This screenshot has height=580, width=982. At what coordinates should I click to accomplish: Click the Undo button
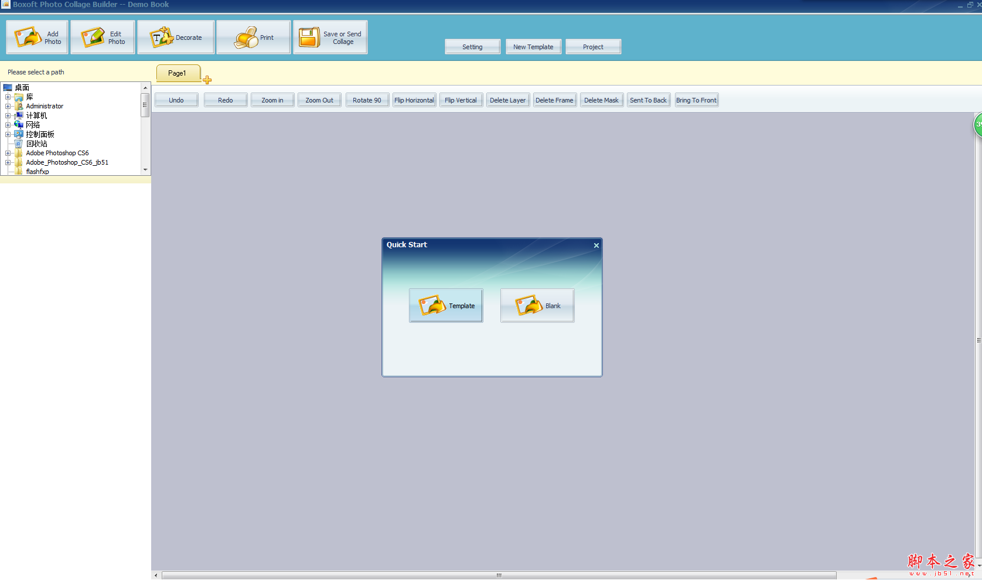click(x=176, y=100)
